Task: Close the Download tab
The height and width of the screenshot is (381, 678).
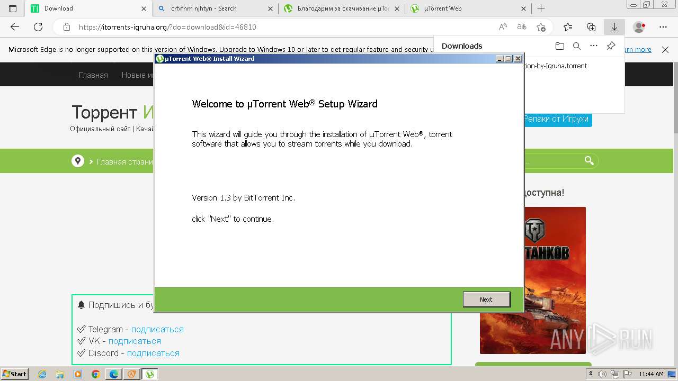Action: point(144,8)
